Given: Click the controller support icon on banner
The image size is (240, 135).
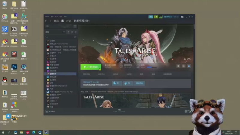Looking at the screenshot, I should (x=189, y=59).
